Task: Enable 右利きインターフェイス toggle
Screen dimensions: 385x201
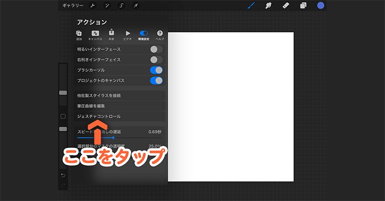Action: point(156,60)
